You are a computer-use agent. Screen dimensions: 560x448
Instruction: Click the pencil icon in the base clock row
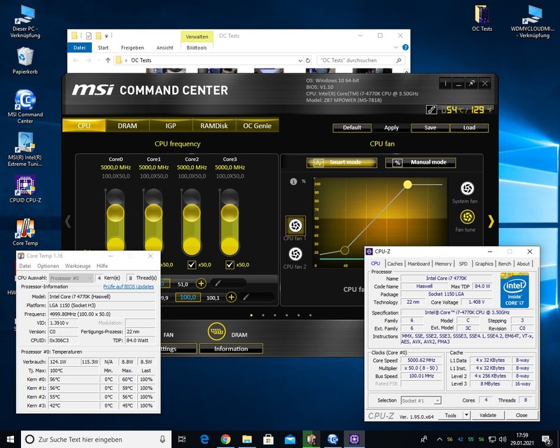tap(246, 297)
